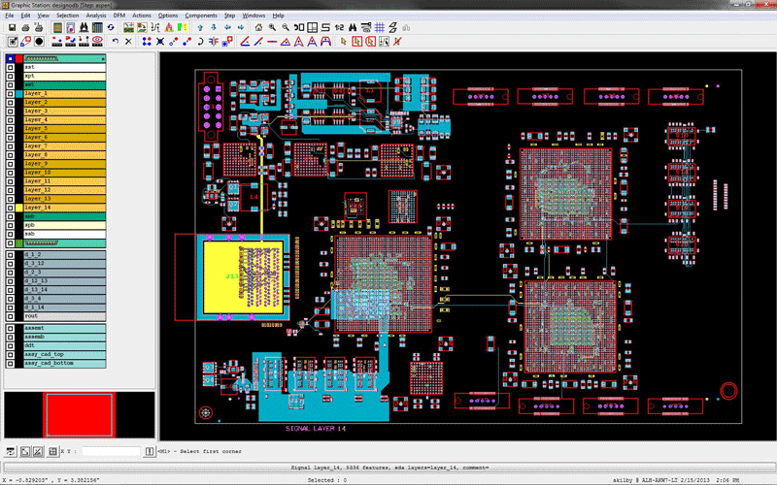The image size is (777, 485).
Task: Toggle visibility checkbox for layer_14
Action: 10,208
